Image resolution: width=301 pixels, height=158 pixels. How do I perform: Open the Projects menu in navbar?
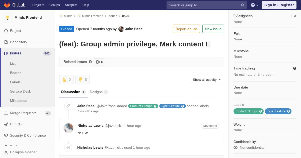38,5
